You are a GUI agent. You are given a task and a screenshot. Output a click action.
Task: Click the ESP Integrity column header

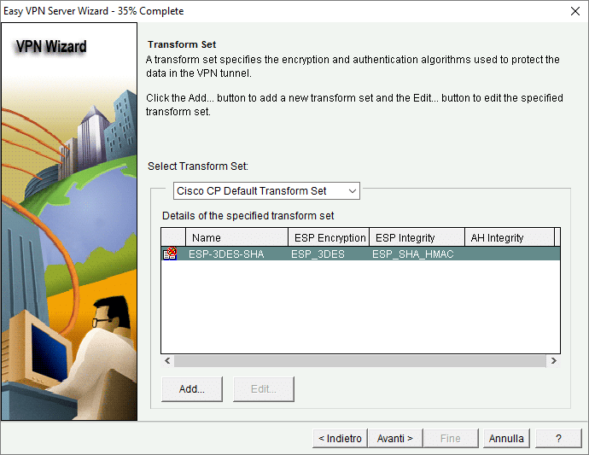(417, 237)
